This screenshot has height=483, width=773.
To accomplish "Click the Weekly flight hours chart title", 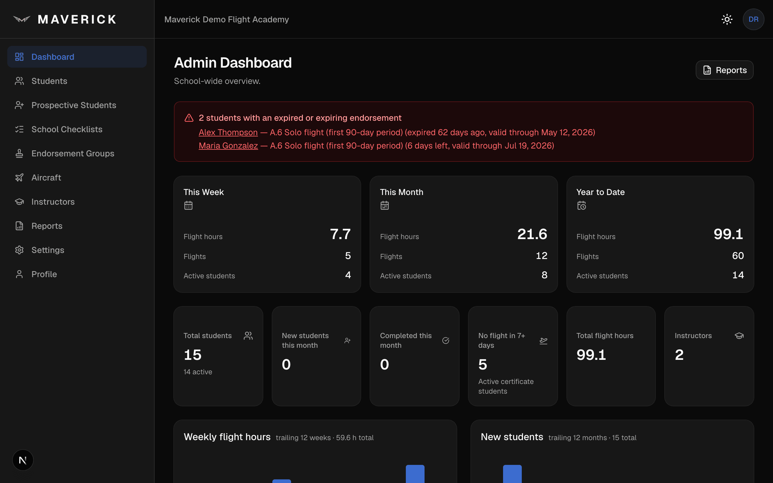I will [x=227, y=437].
